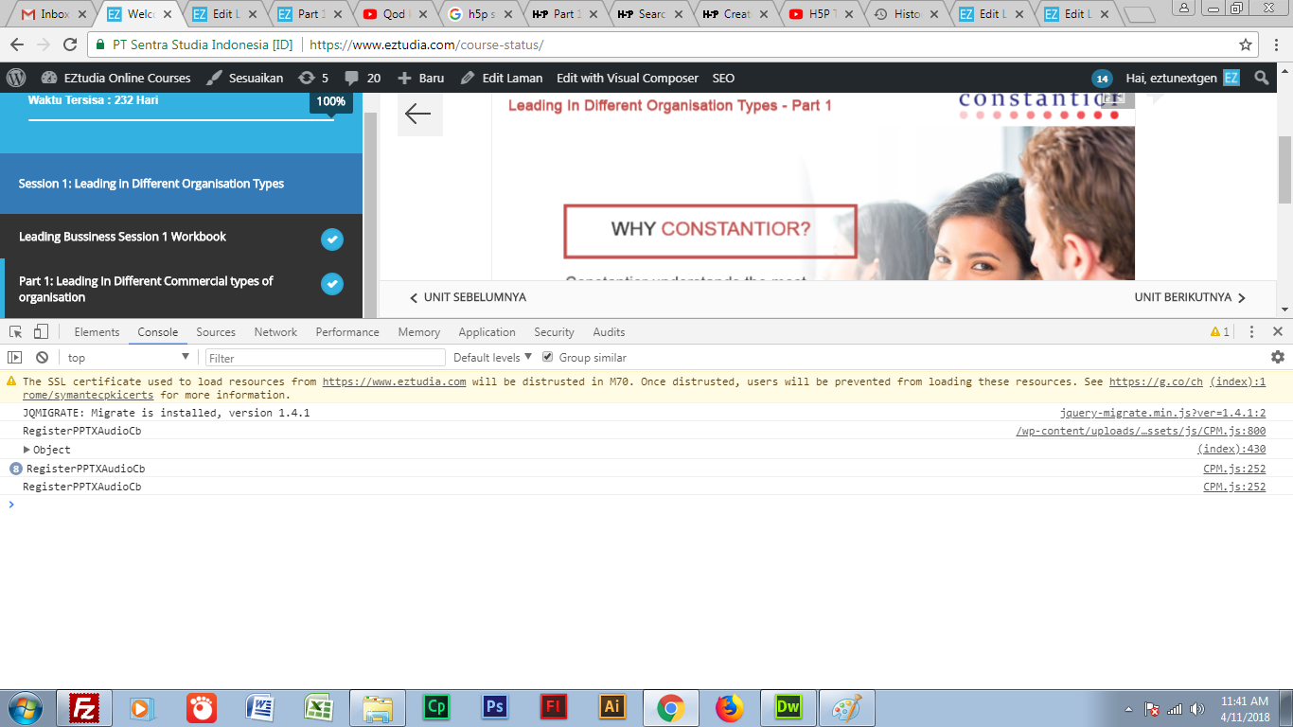Image resolution: width=1293 pixels, height=727 pixels.
Task: Open the CPM.js:800 source link
Action: coord(1141,431)
